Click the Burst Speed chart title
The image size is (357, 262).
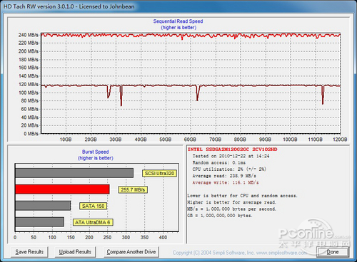pyautogui.click(x=96, y=152)
